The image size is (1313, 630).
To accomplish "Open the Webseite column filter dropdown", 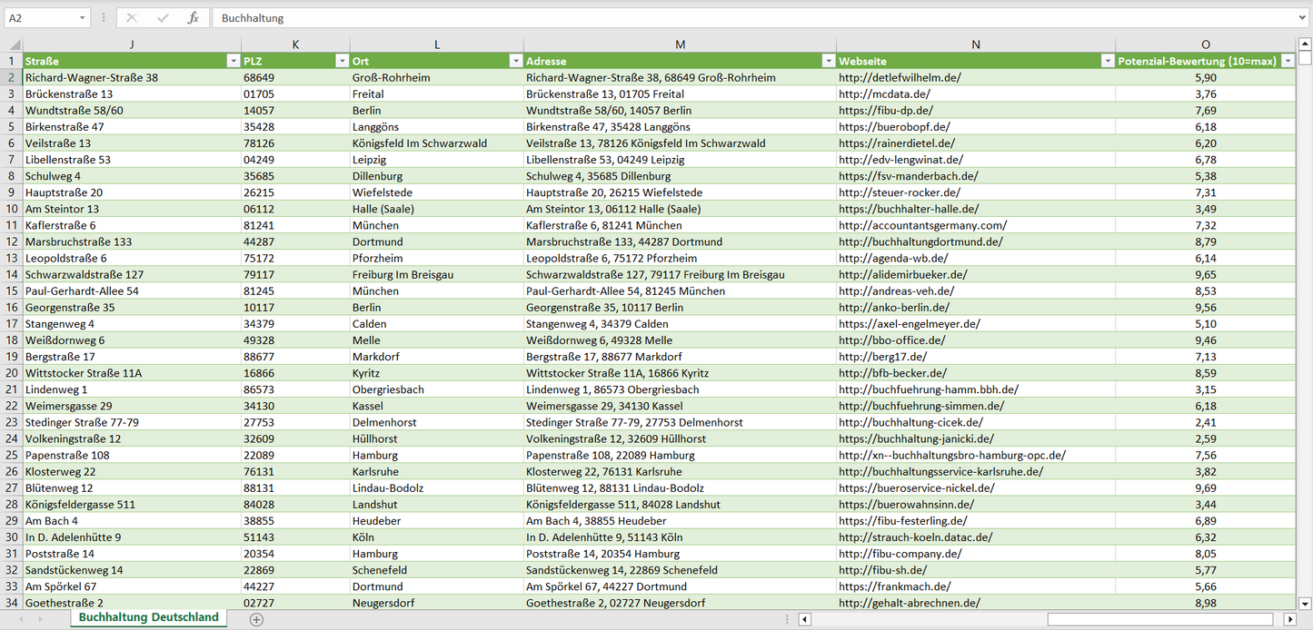I will pos(1107,61).
